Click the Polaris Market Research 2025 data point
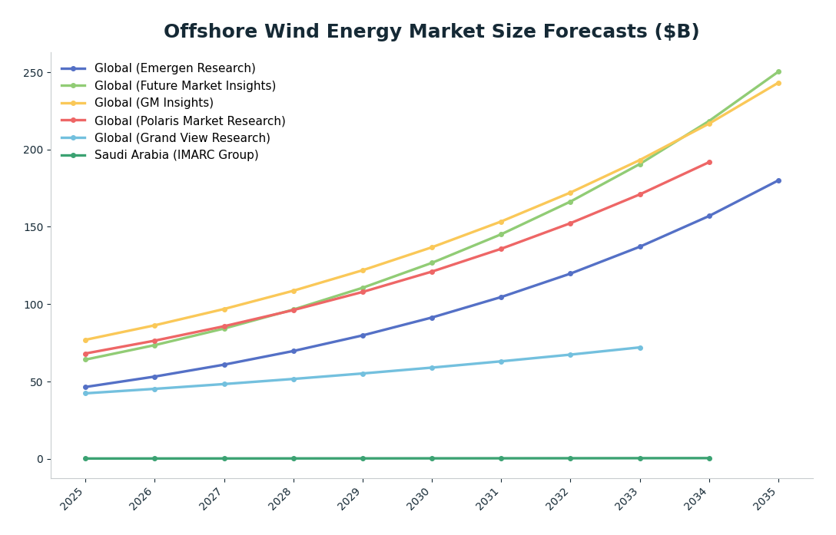The width and height of the screenshot is (836, 535). pyautogui.click(x=86, y=354)
